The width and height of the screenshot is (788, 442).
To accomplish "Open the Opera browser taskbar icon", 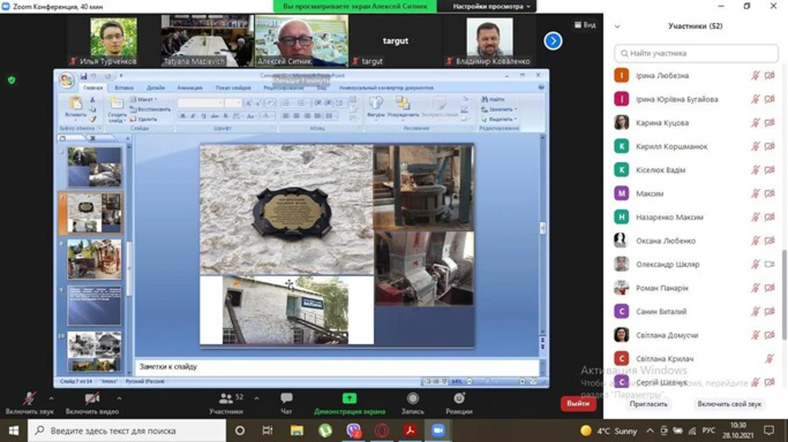I will coord(382,430).
